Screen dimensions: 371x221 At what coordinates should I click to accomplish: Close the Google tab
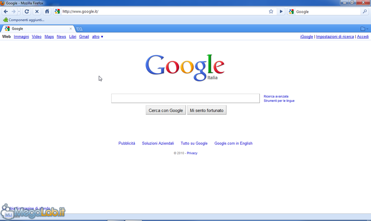(x=70, y=29)
